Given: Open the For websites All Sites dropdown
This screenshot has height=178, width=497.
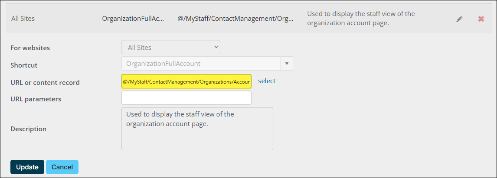Looking at the screenshot, I should (171, 47).
